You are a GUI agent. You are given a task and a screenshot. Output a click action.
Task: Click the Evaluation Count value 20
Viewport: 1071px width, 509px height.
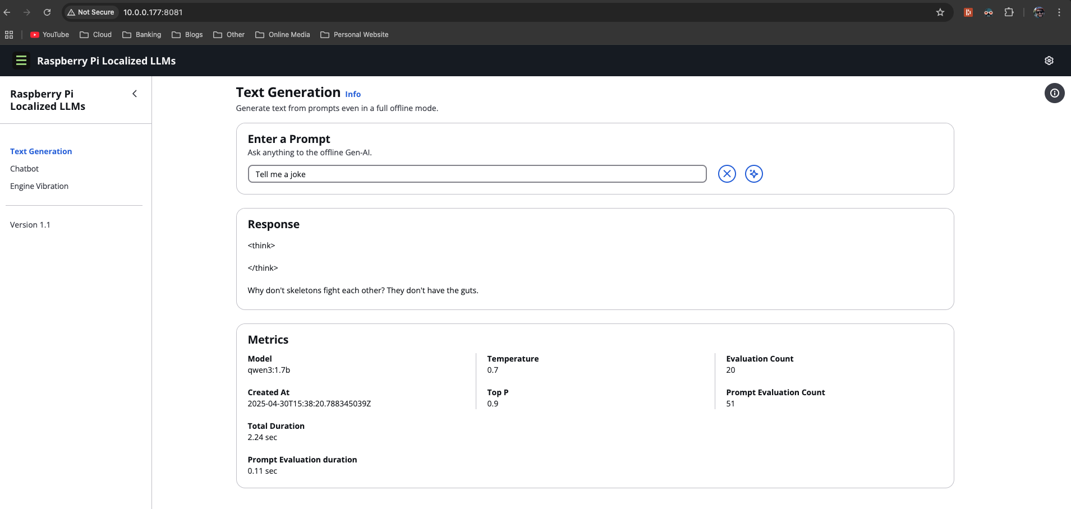coord(730,370)
